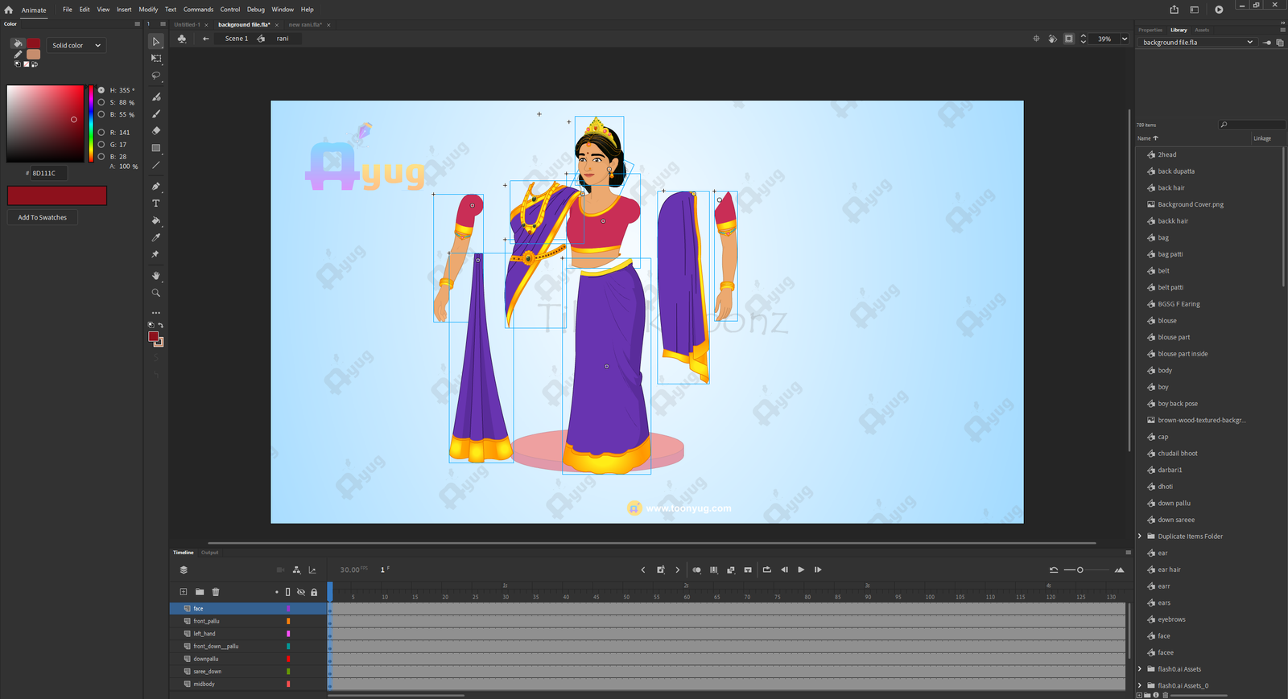1288x699 pixels.
Task: Click the new layer icon in timeline
Action: tap(184, 592)
